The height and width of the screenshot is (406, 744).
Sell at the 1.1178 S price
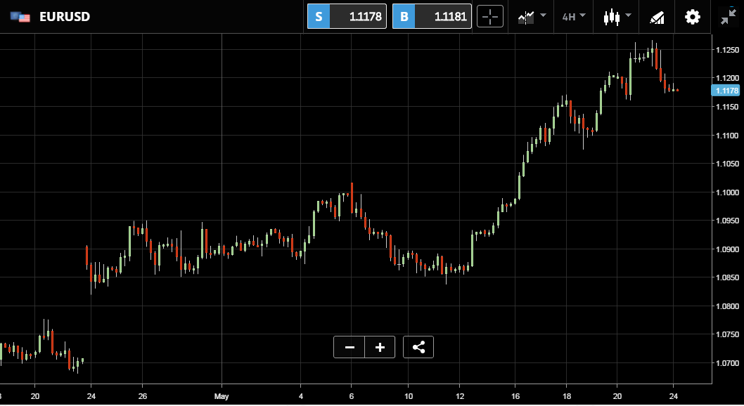[347, 17]
